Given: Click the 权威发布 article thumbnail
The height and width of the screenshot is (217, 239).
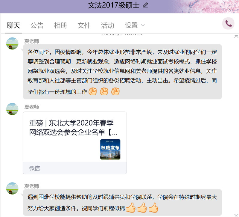Looking at the screenshot, I should pos(110,149).
